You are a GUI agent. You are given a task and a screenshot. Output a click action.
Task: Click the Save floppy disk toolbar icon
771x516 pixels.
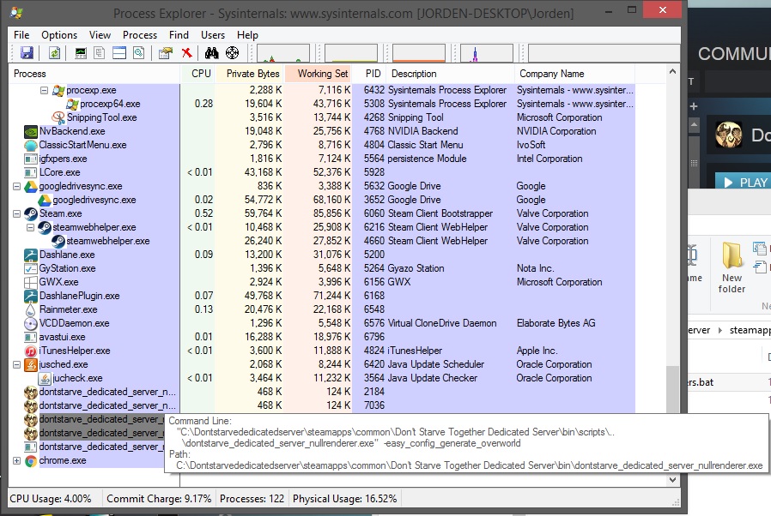click(27, 53)
